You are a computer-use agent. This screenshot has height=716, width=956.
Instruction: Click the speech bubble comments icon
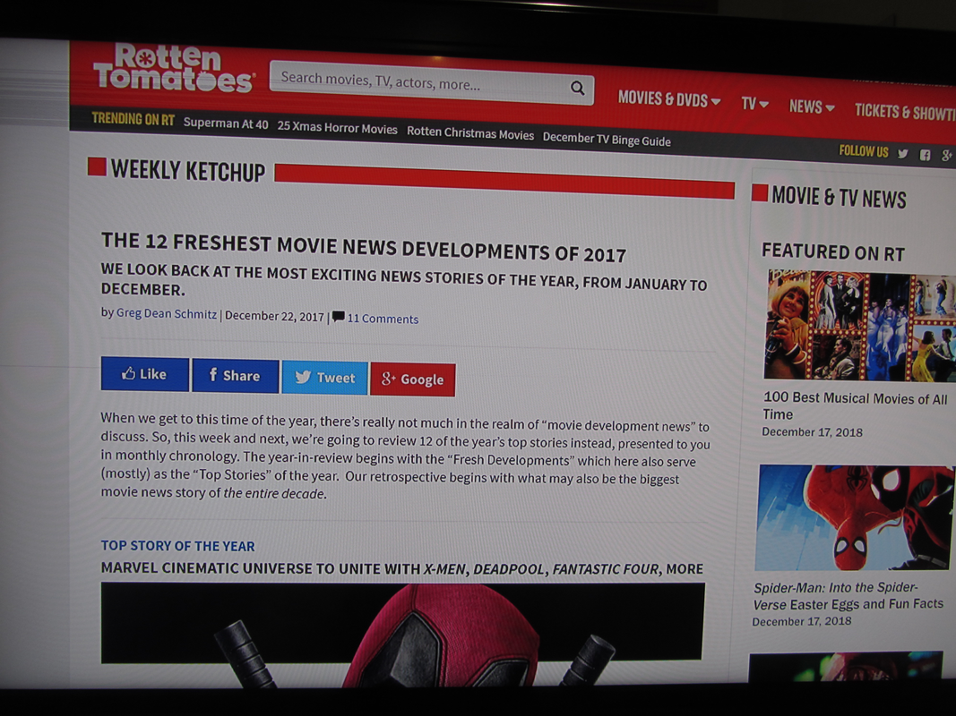pos(339,317)
